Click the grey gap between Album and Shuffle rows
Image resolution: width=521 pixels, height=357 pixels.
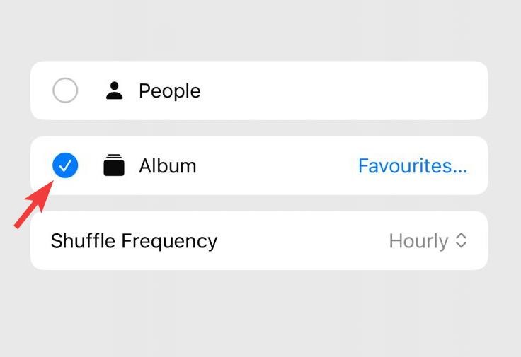click(x=259, y=203)
